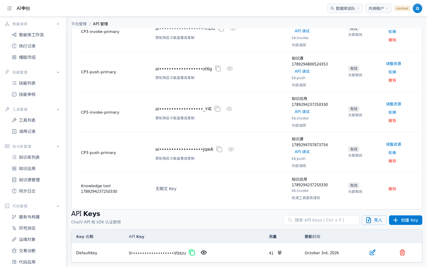Copy the key ending in JqwA
The width and height of the screenshot is (427, 267).
click(x=219, y=149)
